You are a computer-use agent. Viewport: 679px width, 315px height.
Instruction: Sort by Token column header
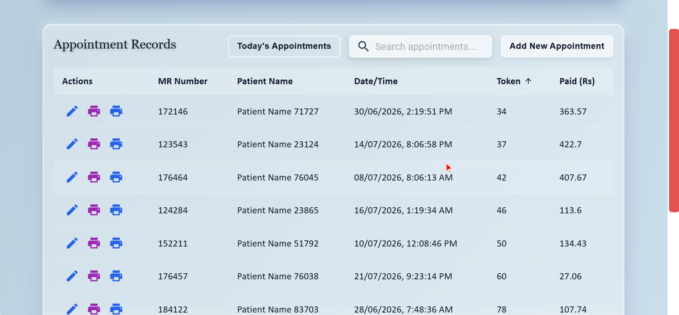point(508,81)
